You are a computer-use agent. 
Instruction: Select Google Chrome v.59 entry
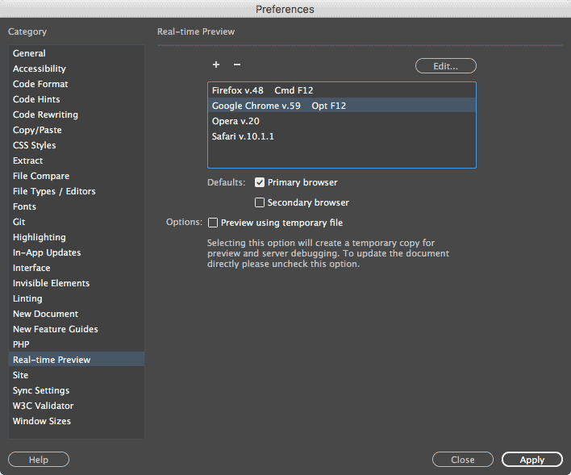click(256, 106)
